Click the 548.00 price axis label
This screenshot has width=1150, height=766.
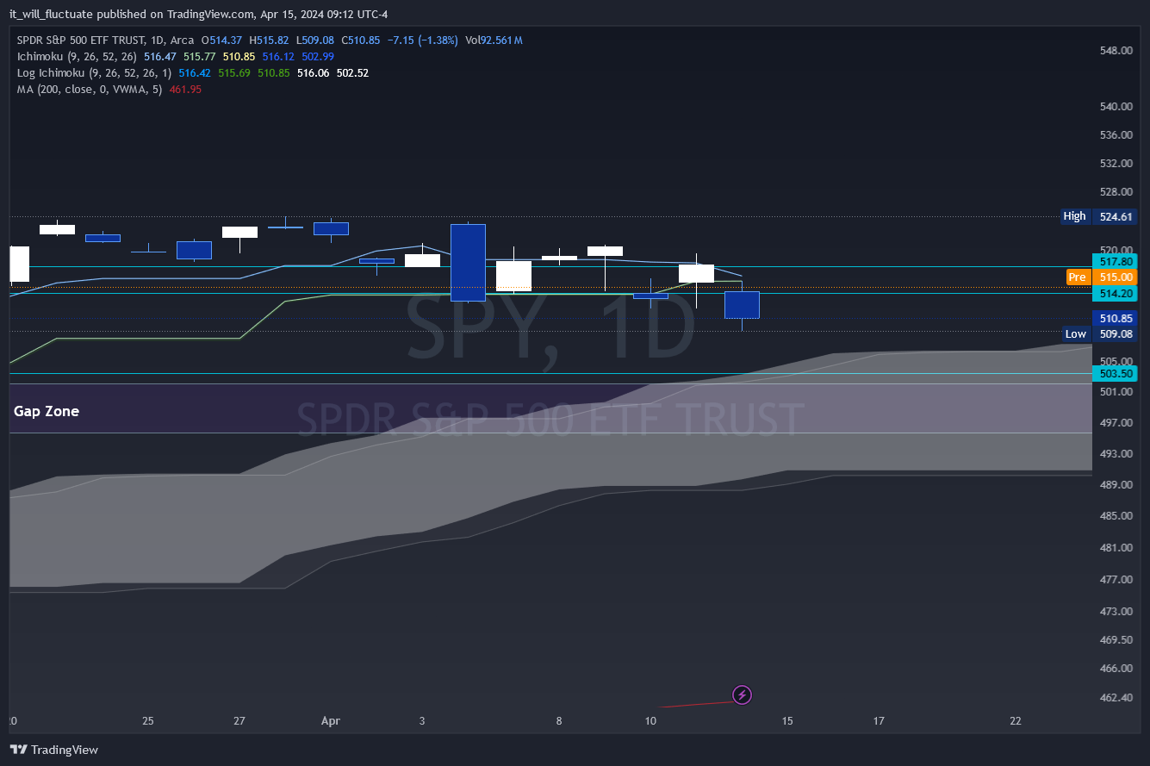click(x=1116, y=51)
